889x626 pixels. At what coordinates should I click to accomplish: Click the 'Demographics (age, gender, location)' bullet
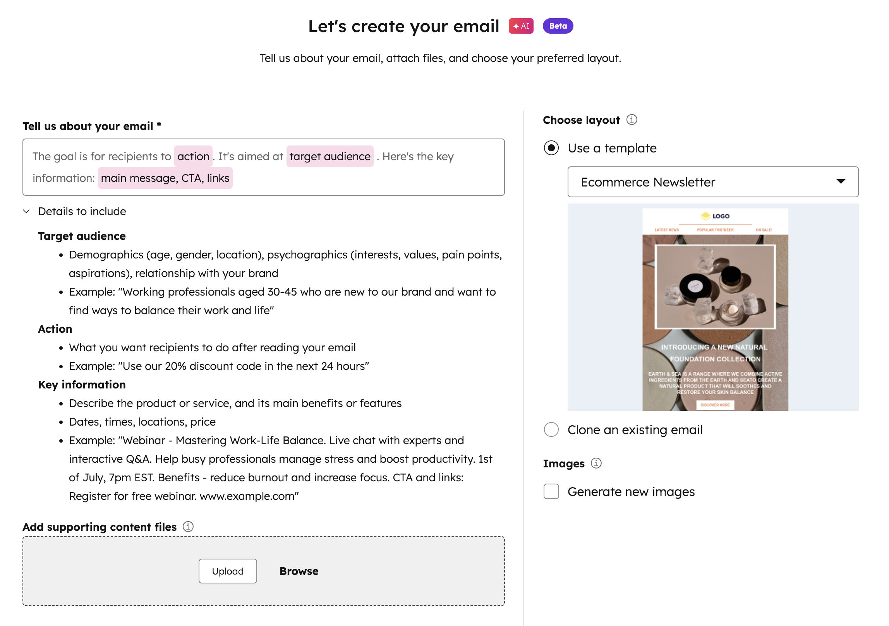coord(285,264)
